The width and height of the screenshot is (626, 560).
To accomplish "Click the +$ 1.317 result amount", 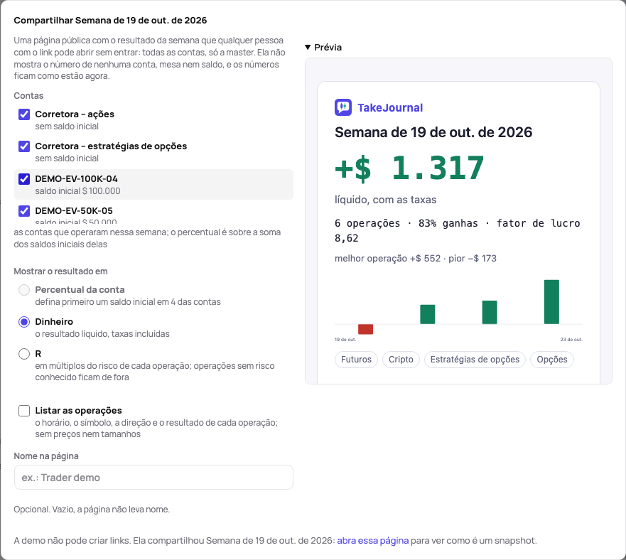I will tap(409, 168).
